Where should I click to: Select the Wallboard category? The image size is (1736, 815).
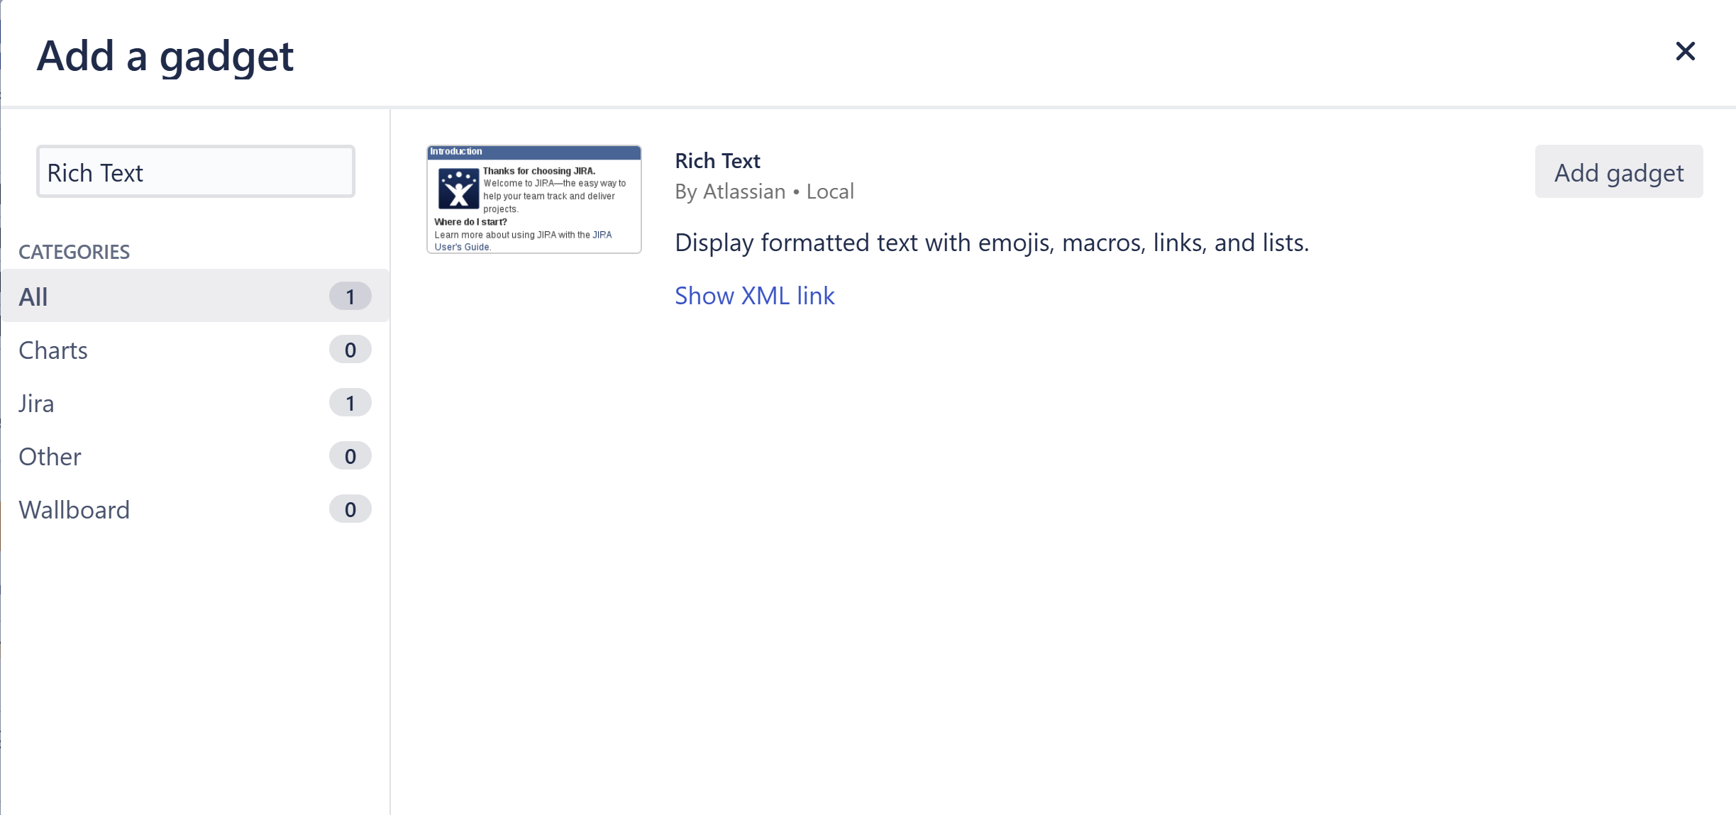point(195,509)
